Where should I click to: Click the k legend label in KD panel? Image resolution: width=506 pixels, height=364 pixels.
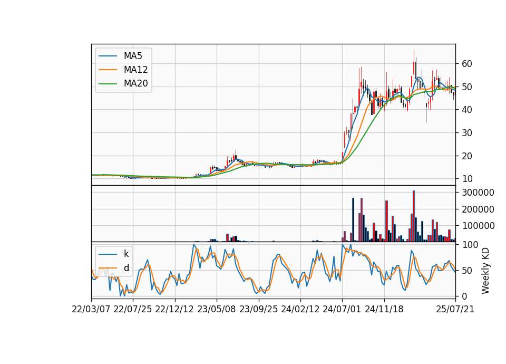(126, 254)
